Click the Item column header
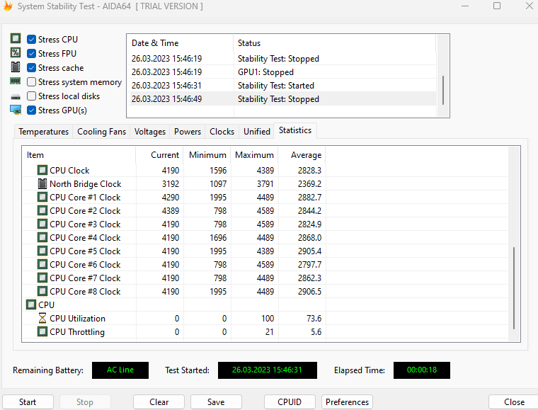The image size is (538, 410). tap(79, 155)
